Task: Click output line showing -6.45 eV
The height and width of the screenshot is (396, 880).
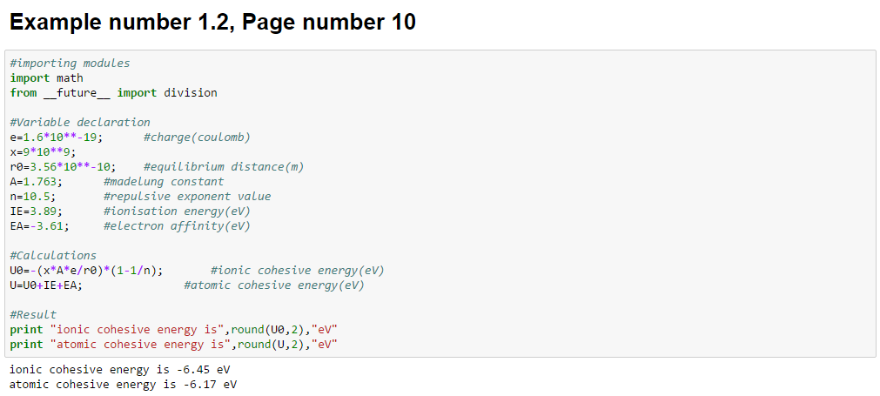Action: (x=120, y=370)
